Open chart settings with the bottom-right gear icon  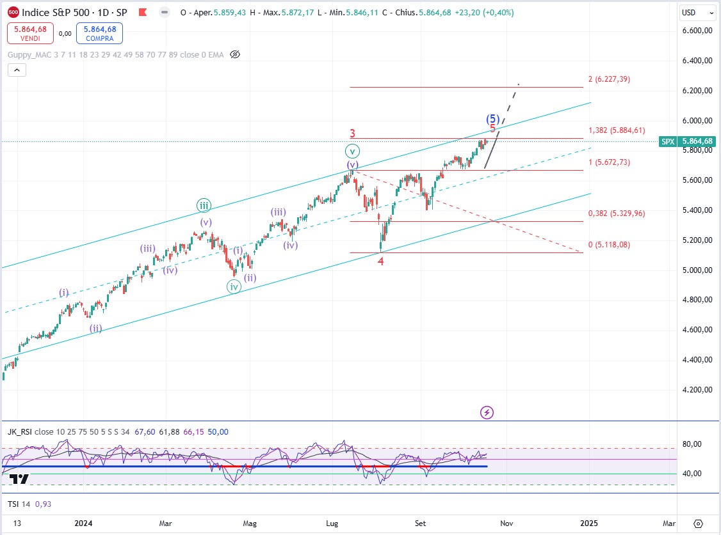tap(698, 523)
